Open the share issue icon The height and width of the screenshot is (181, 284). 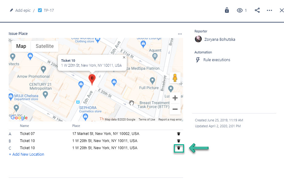(x=257, y=10)
